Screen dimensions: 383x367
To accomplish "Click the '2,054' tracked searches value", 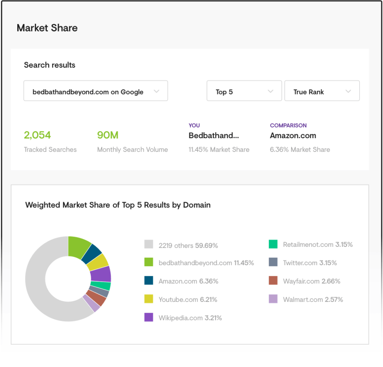I will [38, 135].
